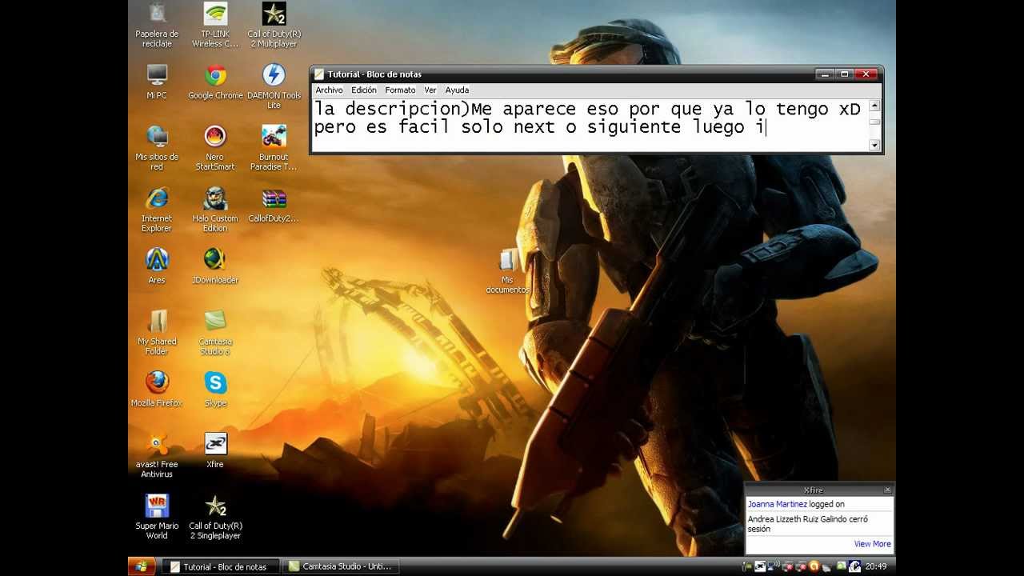Open DAEMON Tools Lite desktop shortcut
The height and width of the screenshot is (576, 1024).
(x=274, y=86)
